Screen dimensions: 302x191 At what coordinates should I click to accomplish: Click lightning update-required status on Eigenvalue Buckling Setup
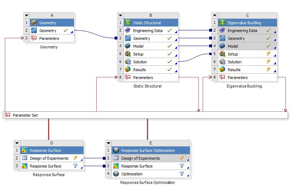(x=268, y=54)
